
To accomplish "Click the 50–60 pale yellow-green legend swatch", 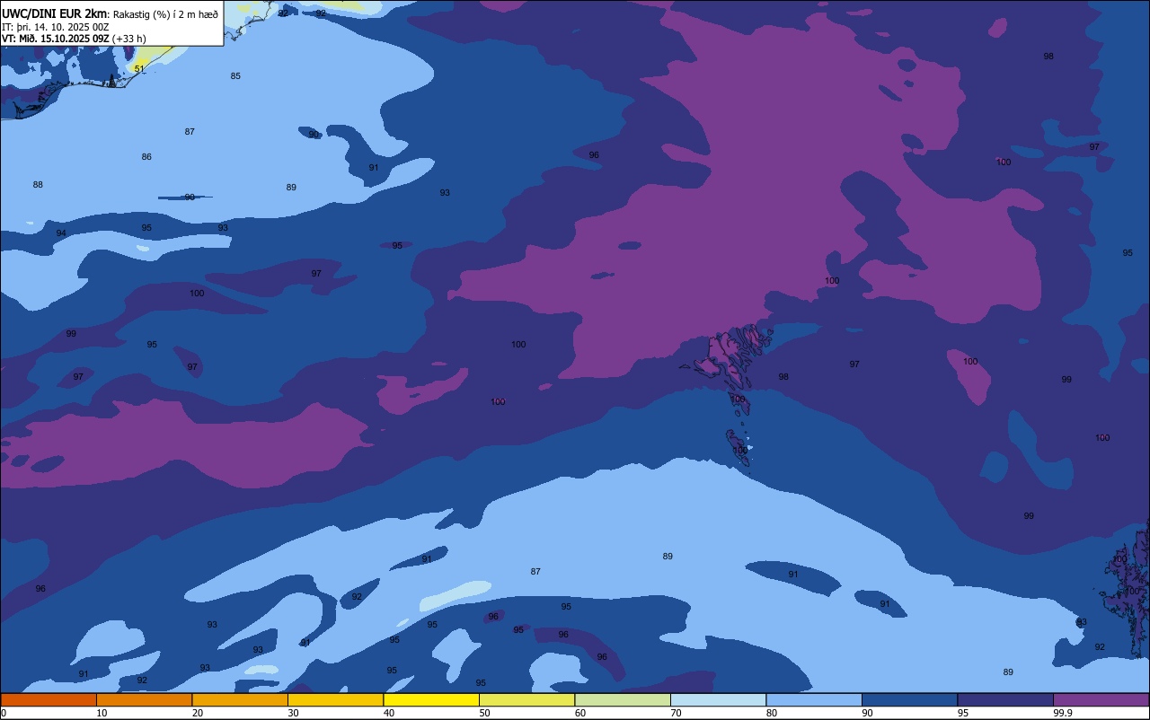I will (526, 699).
